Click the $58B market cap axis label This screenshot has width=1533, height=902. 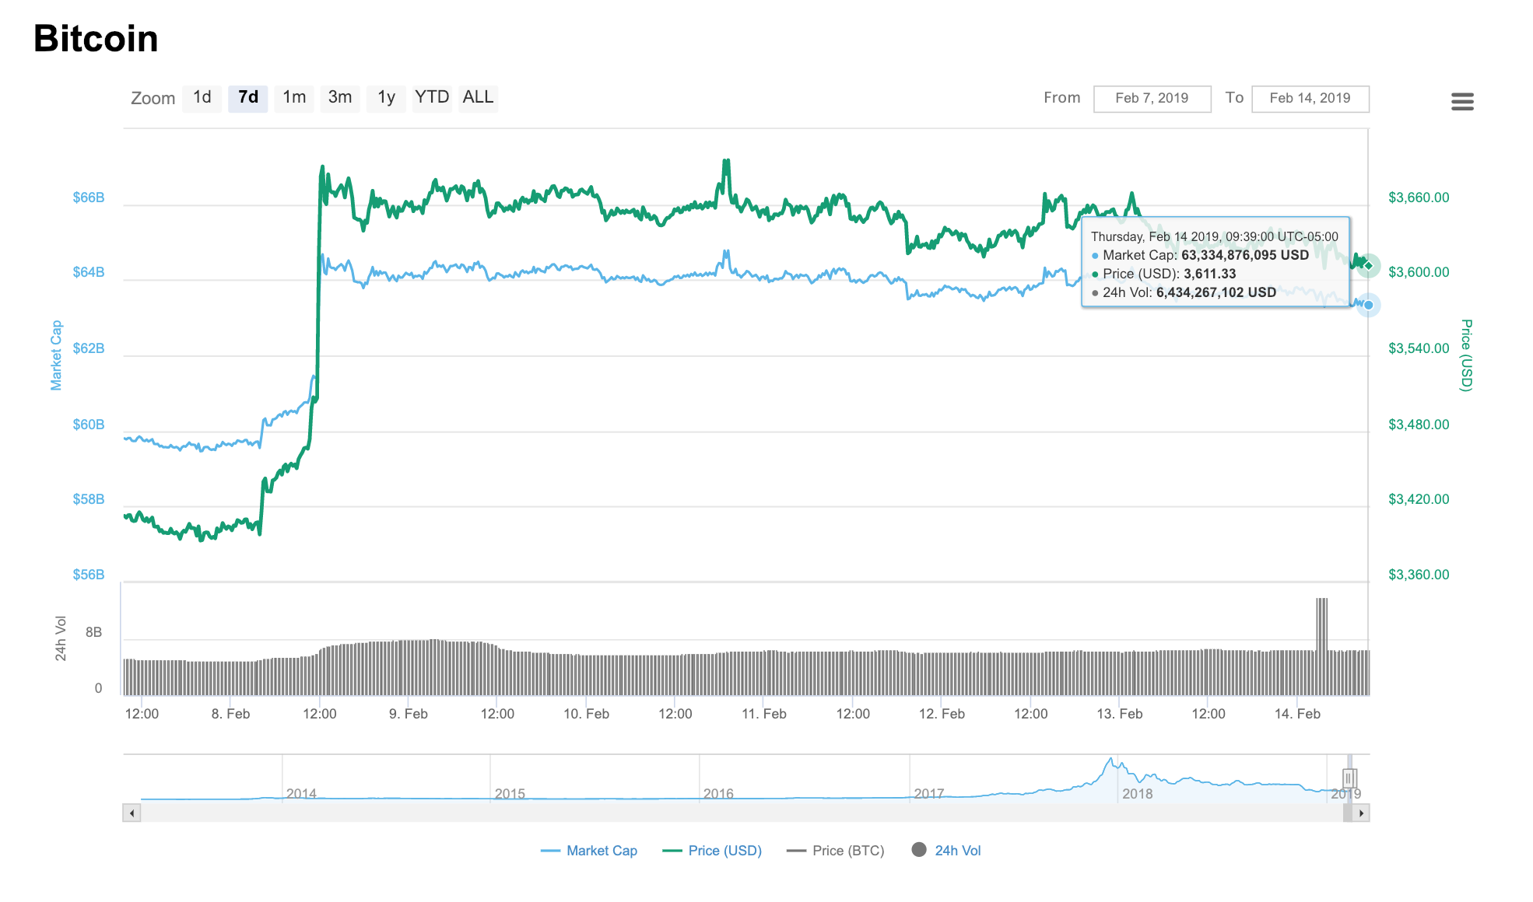point(89,499)
